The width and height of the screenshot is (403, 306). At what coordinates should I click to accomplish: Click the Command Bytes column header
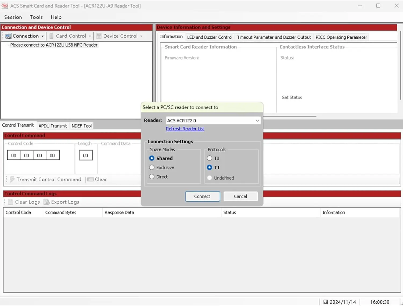pos(73,212)
